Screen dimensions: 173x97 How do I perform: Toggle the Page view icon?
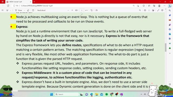coord(97,10)
